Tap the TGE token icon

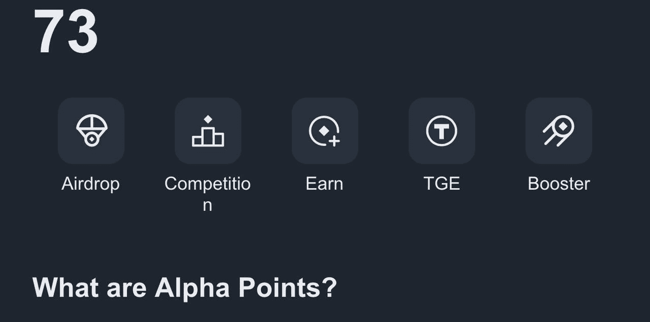coord(441,131)
